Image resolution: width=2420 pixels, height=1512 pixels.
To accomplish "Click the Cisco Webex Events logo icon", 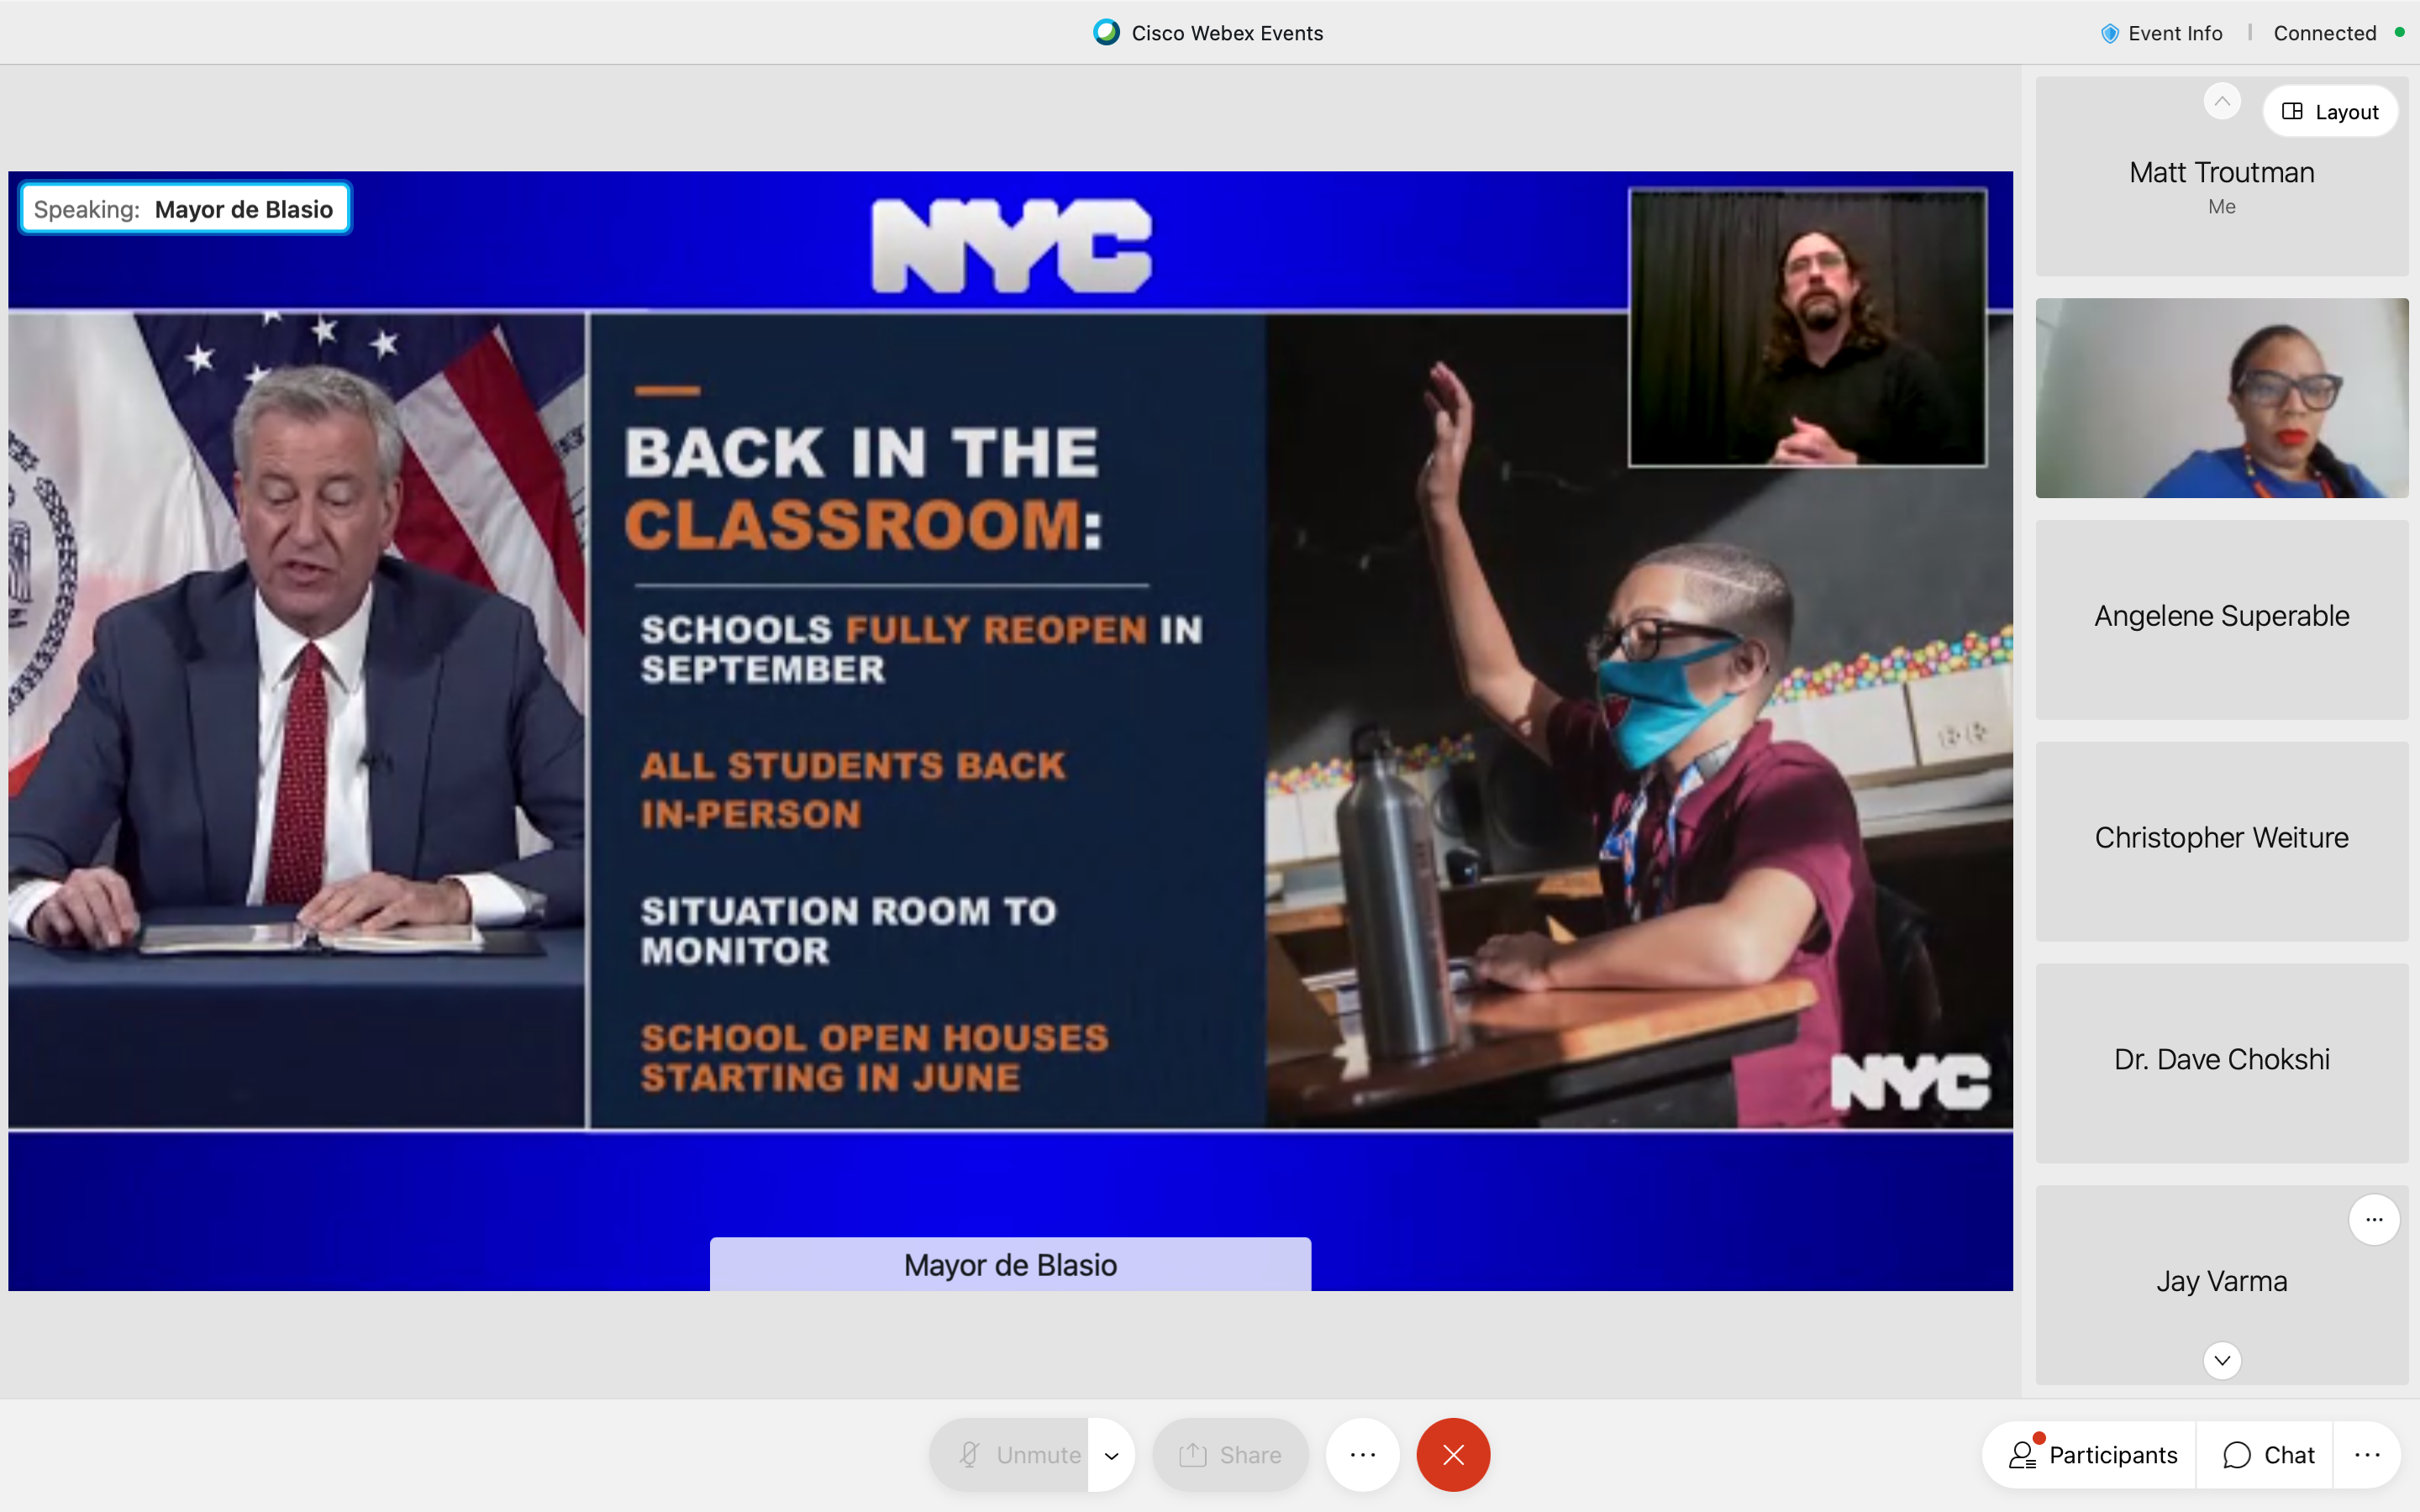I will (x=1106, y=32).
